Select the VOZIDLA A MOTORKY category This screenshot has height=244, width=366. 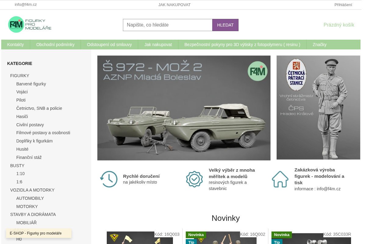pyautogui.click(x=32, y=190)
